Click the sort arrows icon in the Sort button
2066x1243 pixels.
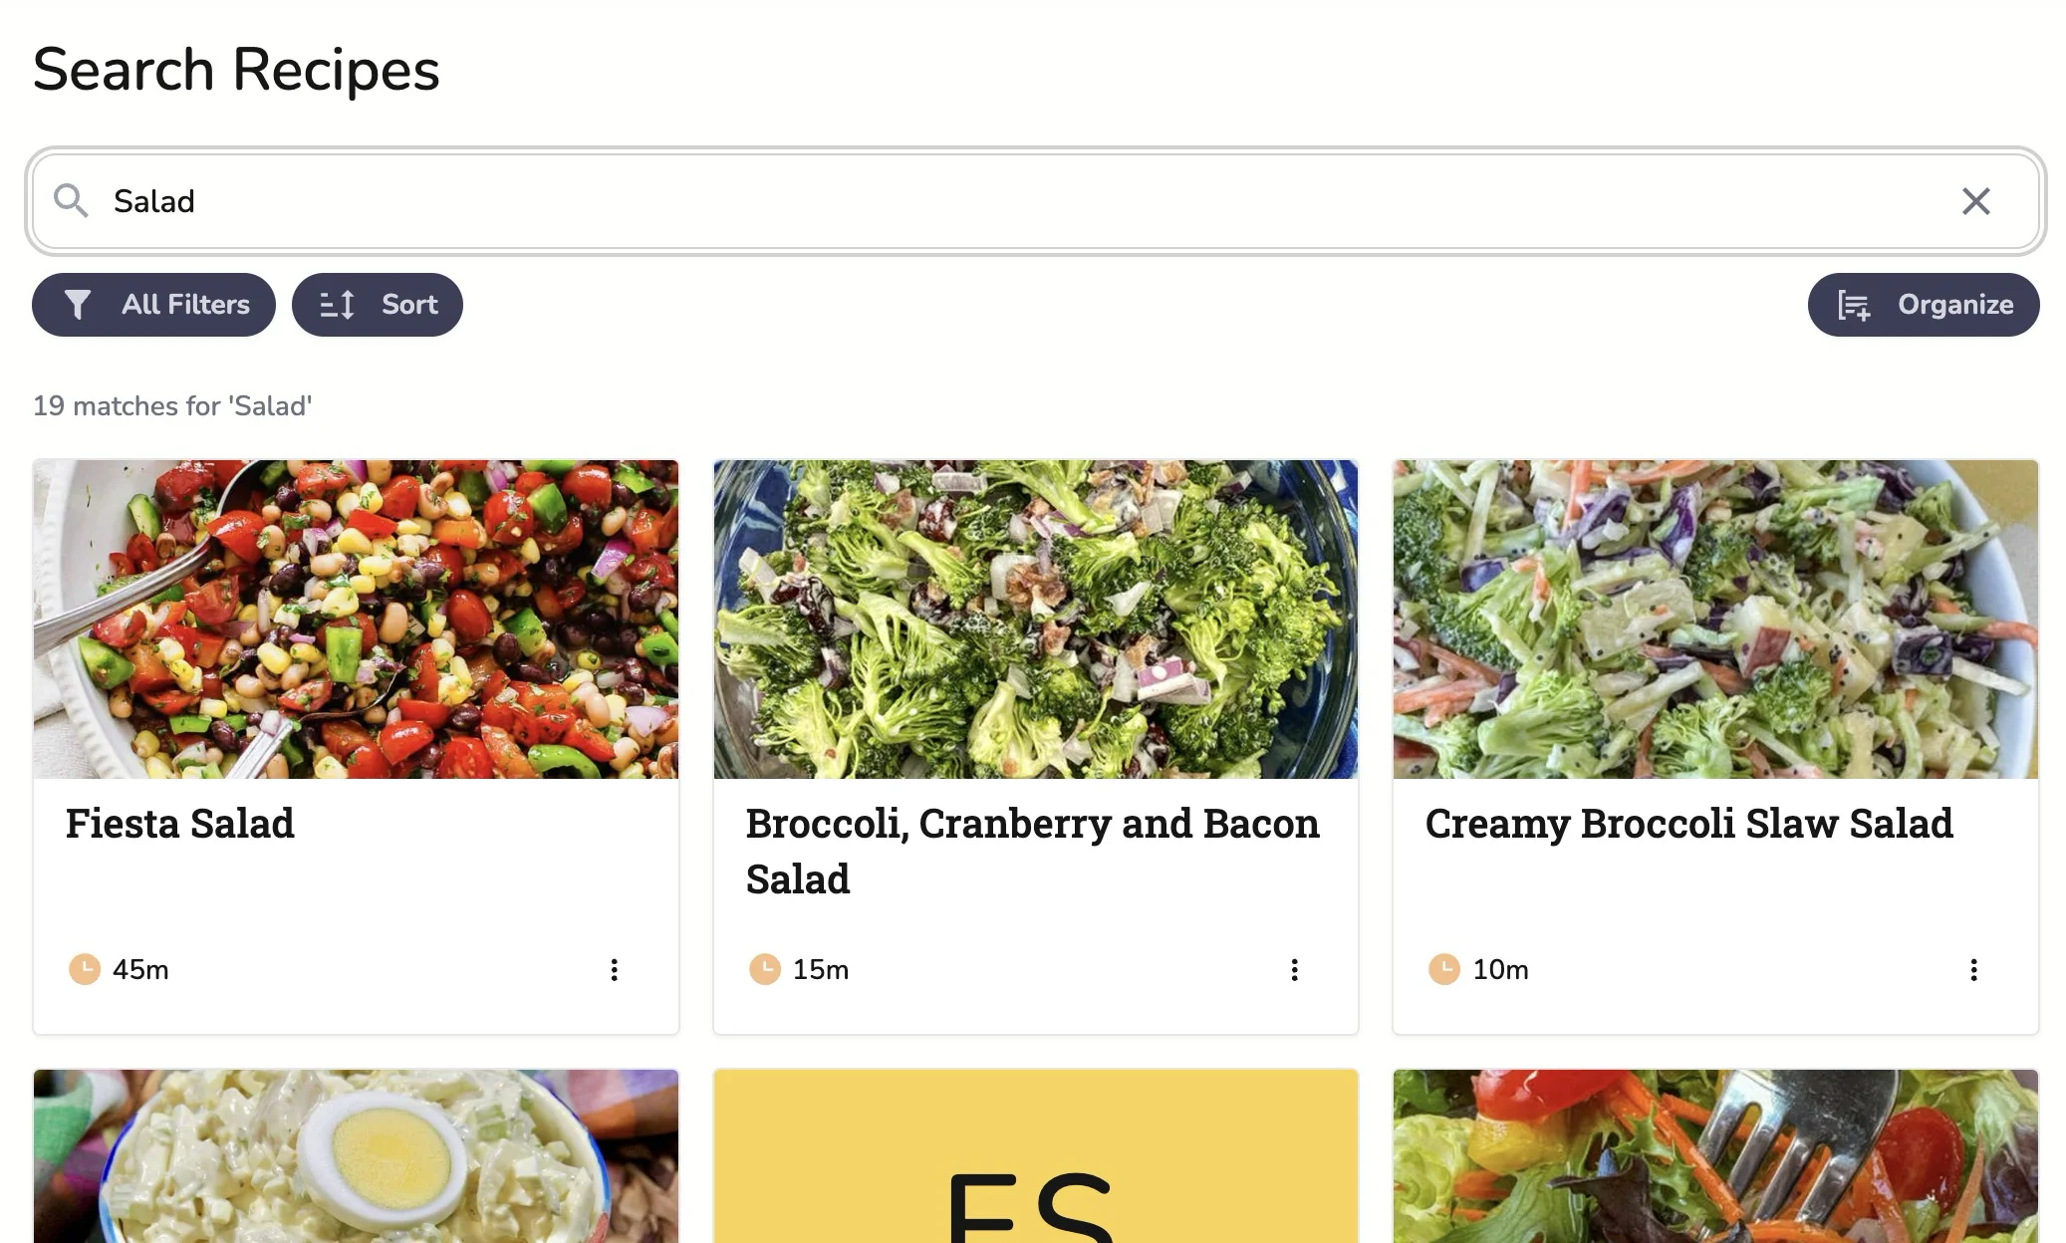click(336, 305)
